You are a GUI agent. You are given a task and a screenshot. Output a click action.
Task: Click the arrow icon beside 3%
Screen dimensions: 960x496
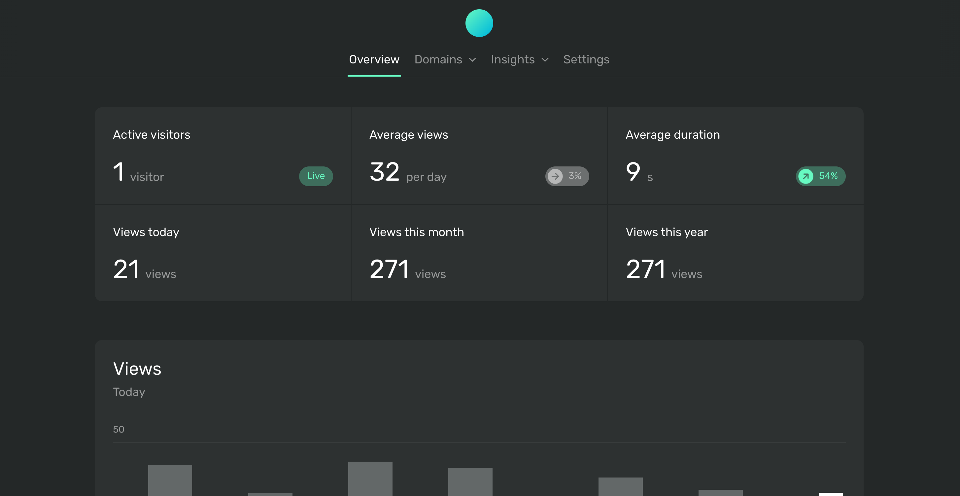pyautogui.click(x=555, y=176)
